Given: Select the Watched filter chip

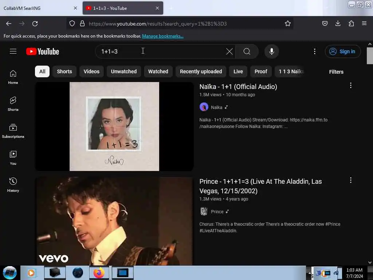Looking at the screenshot, I should 158,71.
